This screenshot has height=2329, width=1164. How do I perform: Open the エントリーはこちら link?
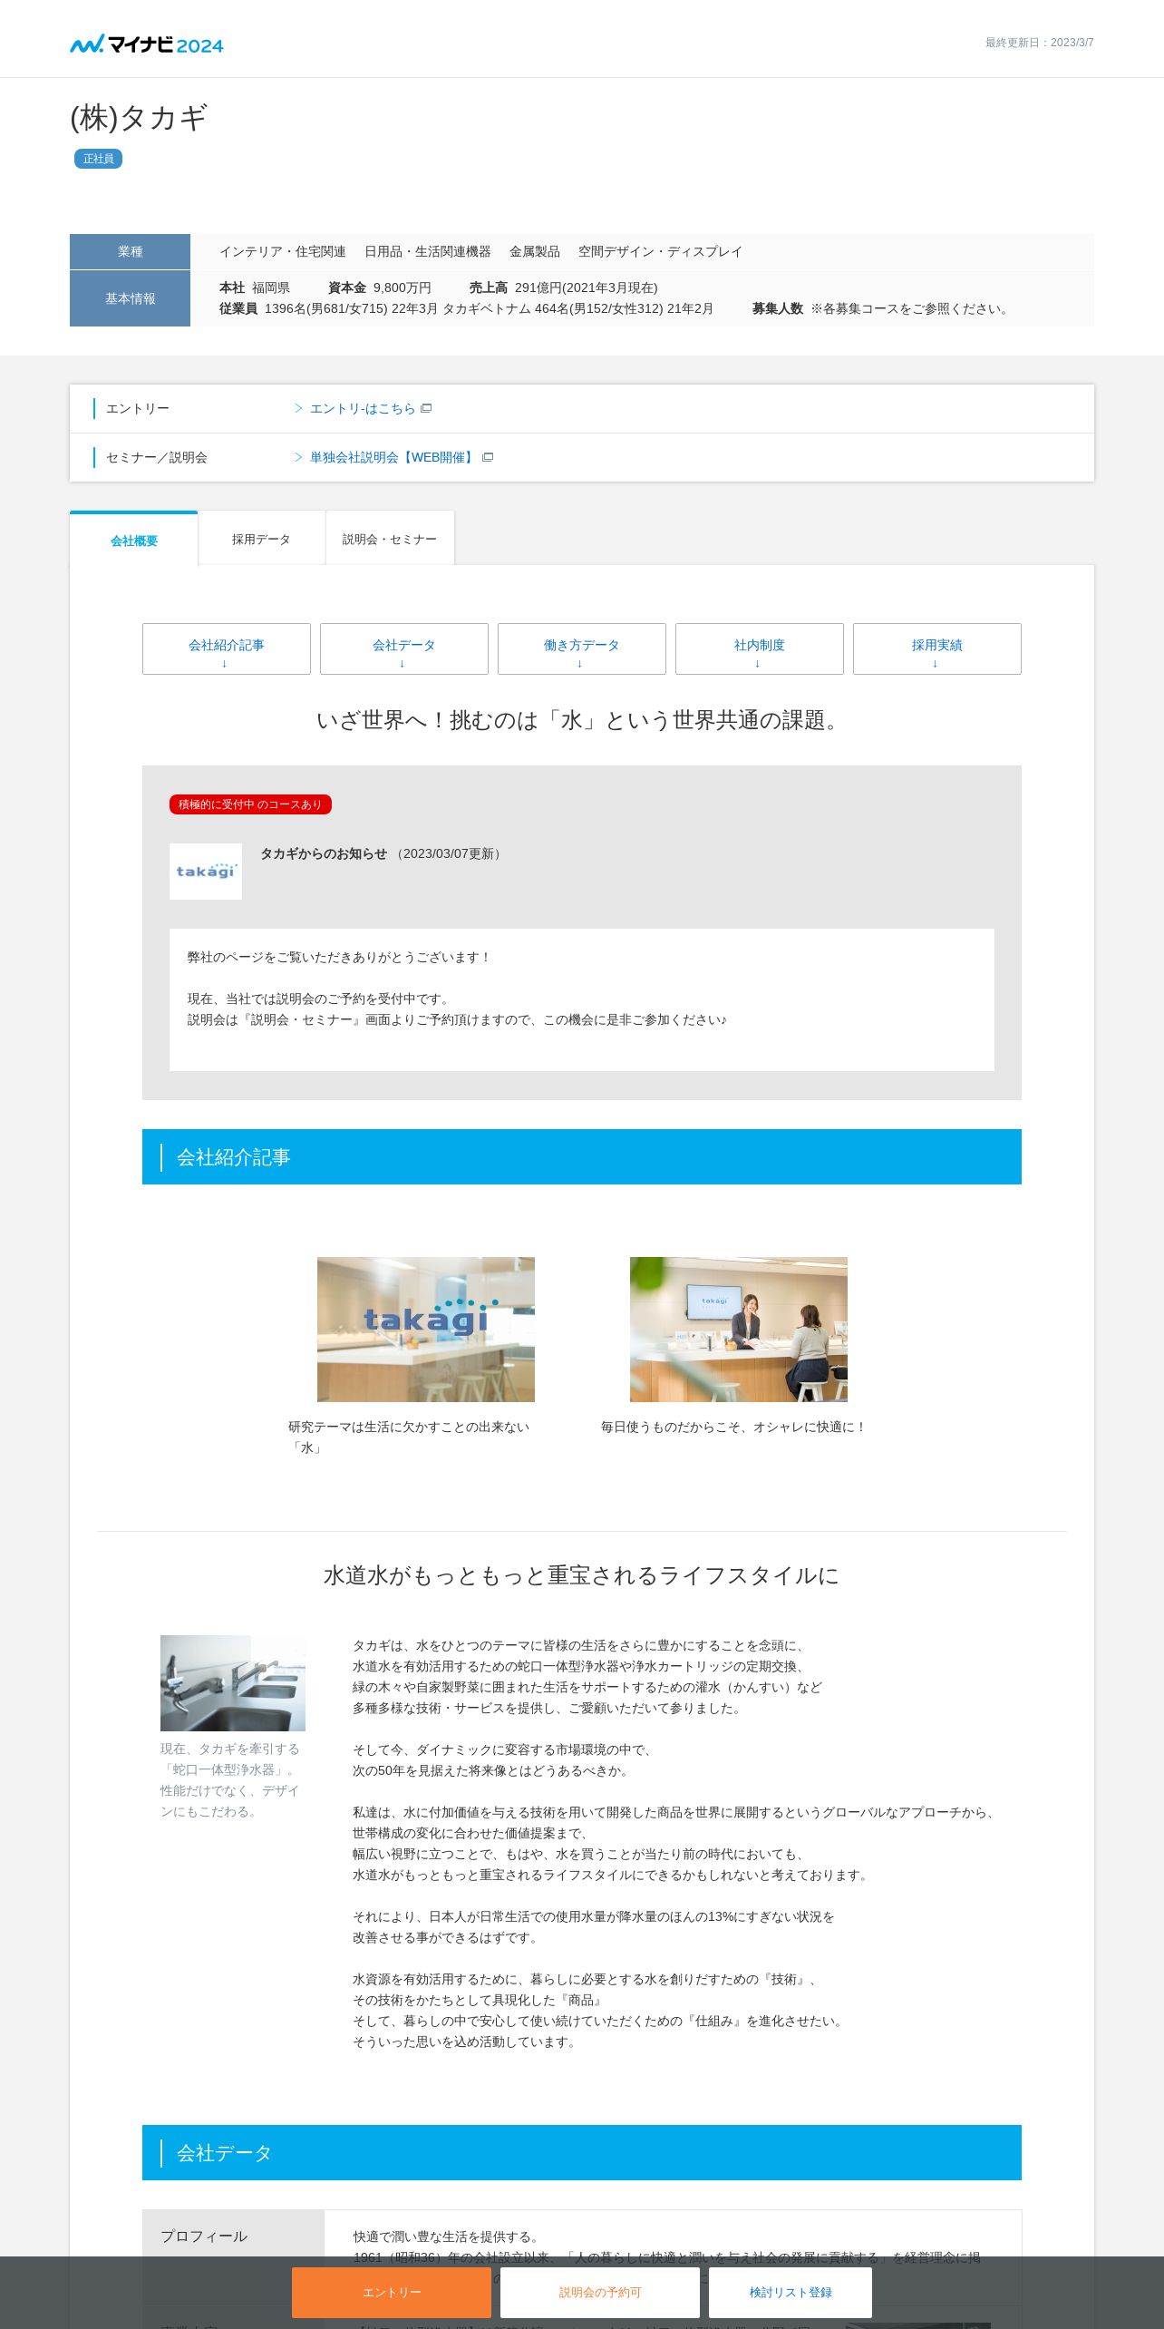363,409
